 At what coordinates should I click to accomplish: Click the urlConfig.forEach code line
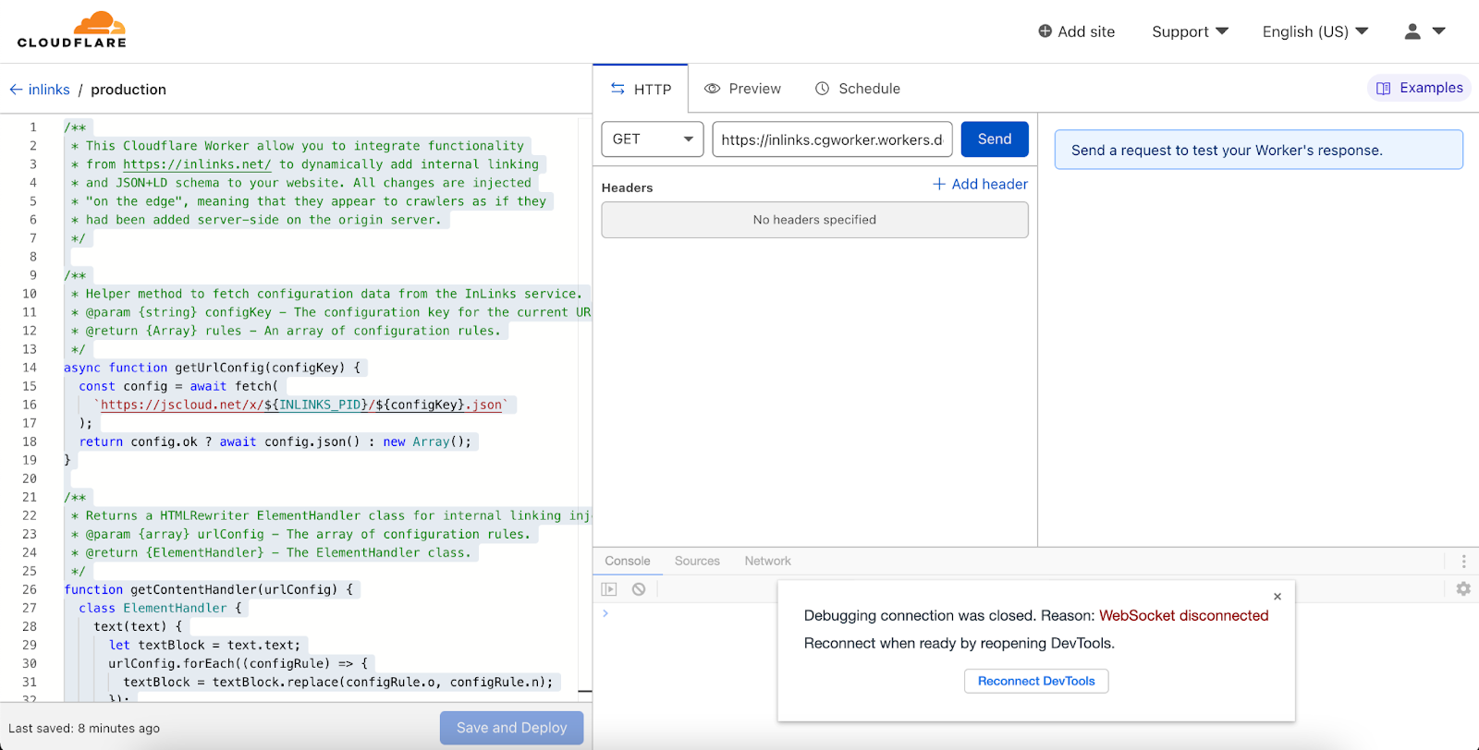pos(238,663)
